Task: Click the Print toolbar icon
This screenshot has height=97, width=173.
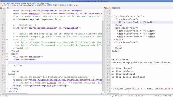Action: [x=15, y=5]
